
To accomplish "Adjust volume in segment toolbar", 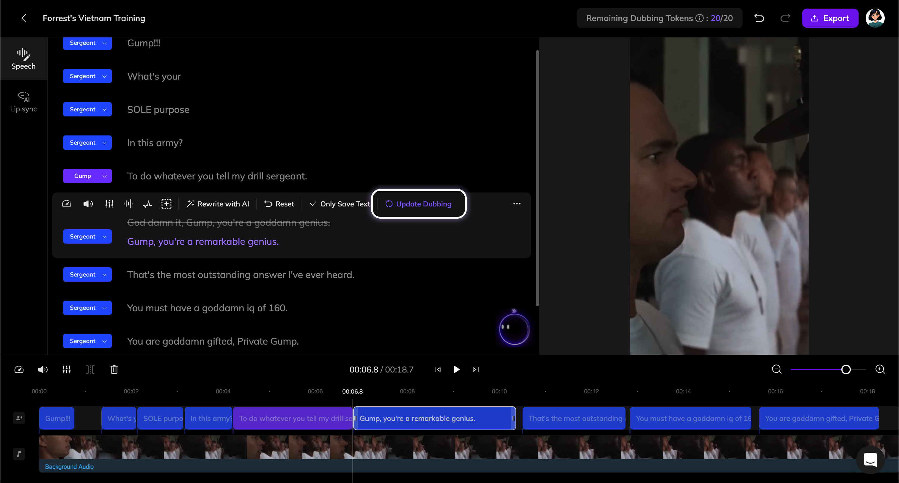I will click(88, 204).
